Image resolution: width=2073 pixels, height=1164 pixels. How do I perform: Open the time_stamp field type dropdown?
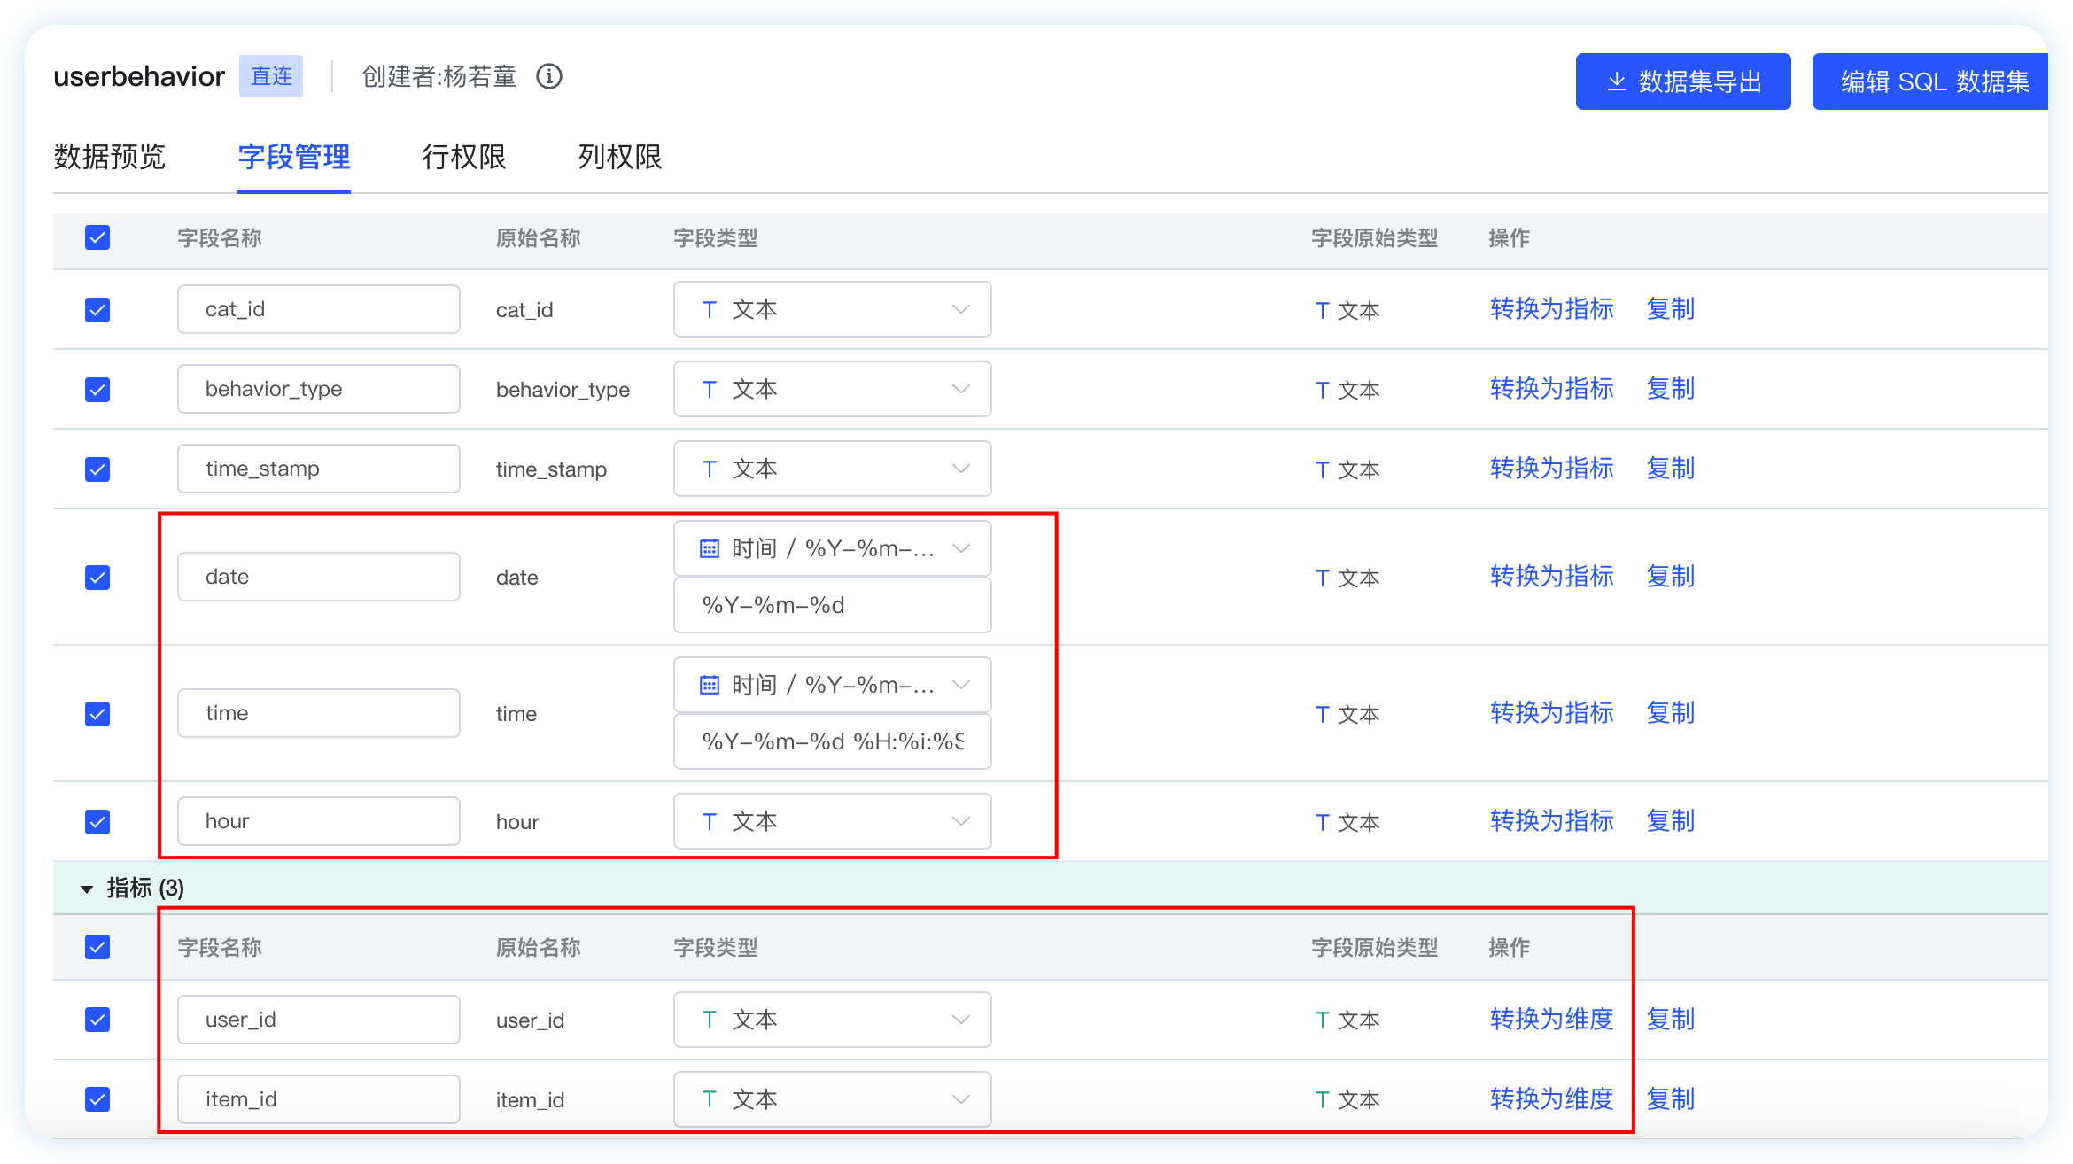click(x=832, y=469)
